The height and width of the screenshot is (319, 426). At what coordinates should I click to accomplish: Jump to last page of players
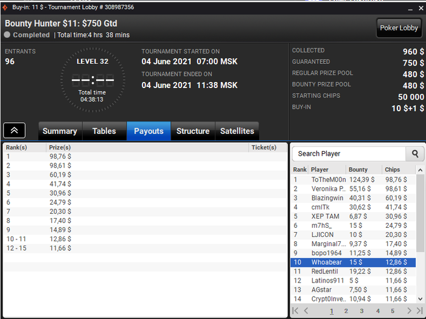pos(420,310)
